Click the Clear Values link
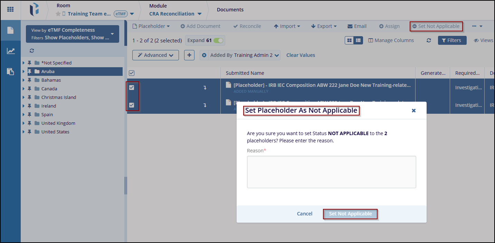The height and width of the screenshot is (243, 495). click(x=301, y=55)
